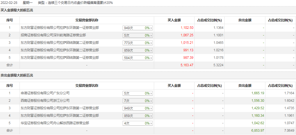Click the arrow icon in the 7次 box
Image resolution: width=296 pixels, height=135 pixels.
click(x=151, y=101)
